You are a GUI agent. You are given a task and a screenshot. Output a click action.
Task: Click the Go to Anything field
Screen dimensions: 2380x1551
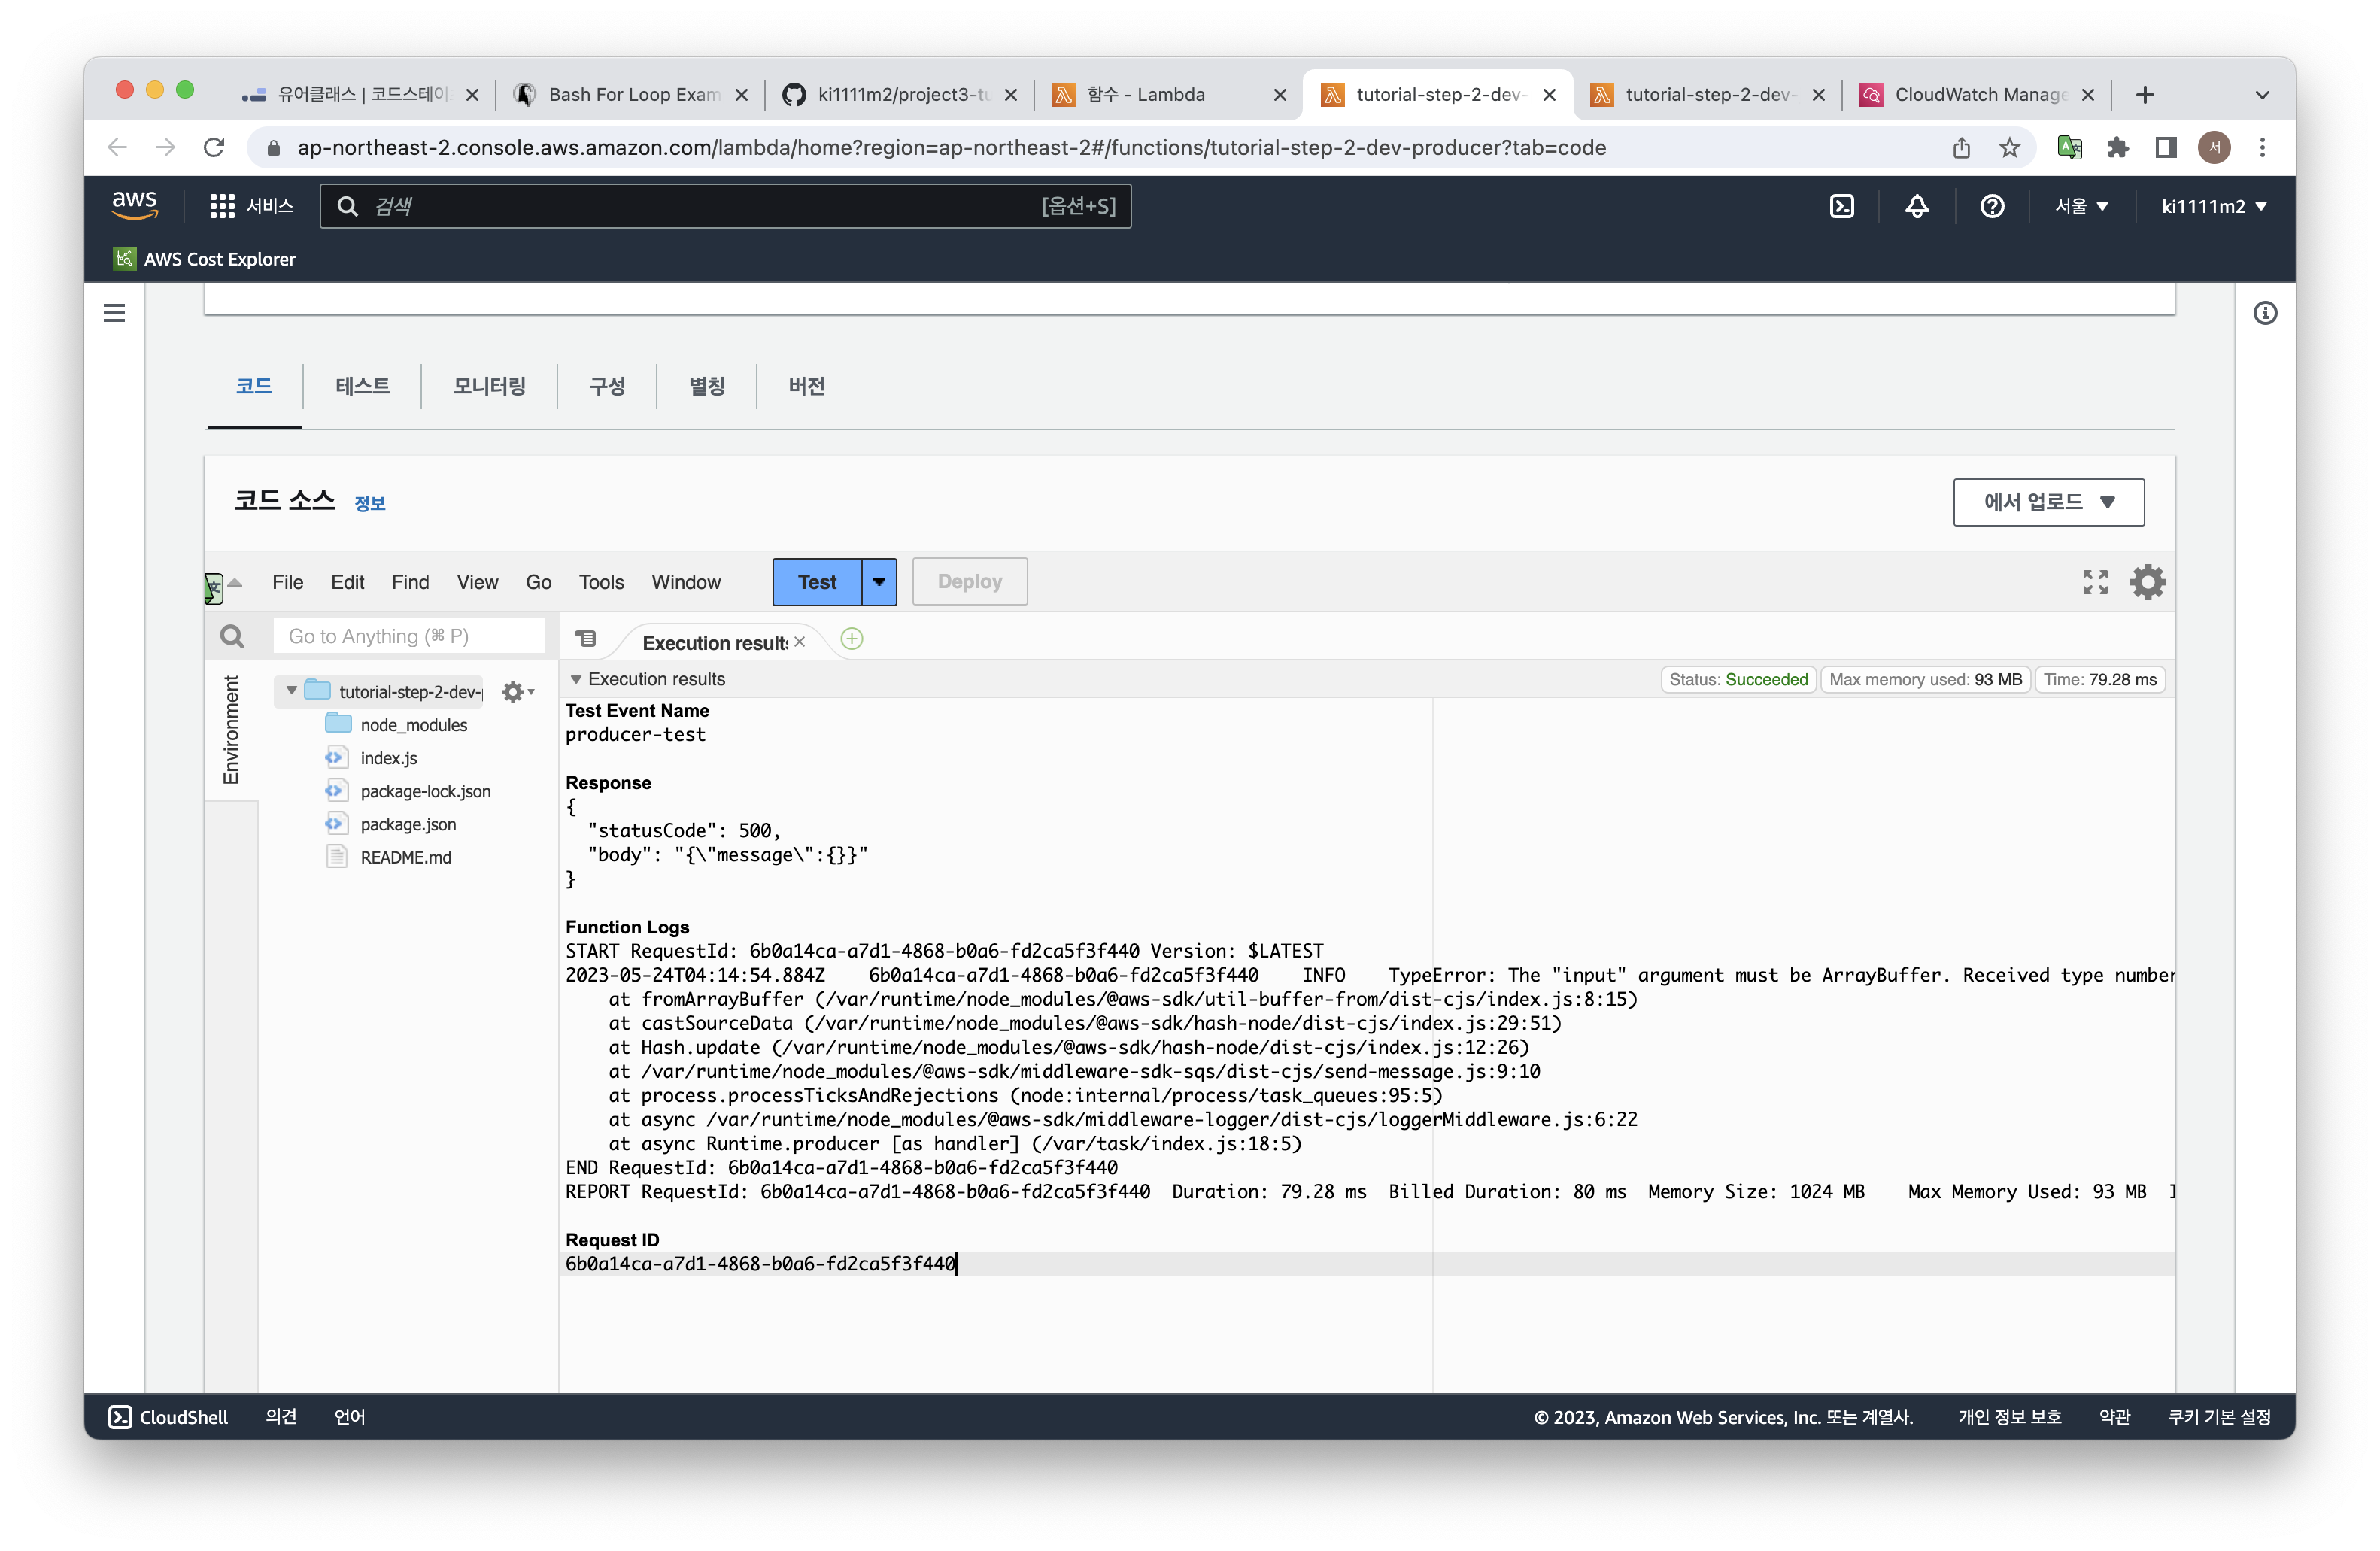pyautogui.click(x=408, y=637)
